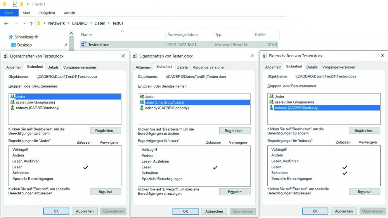This screenshot has height=218, width=388.
Task: Open Vorgängerversionen tab in right properties dialog
Action: coord(338,67)
